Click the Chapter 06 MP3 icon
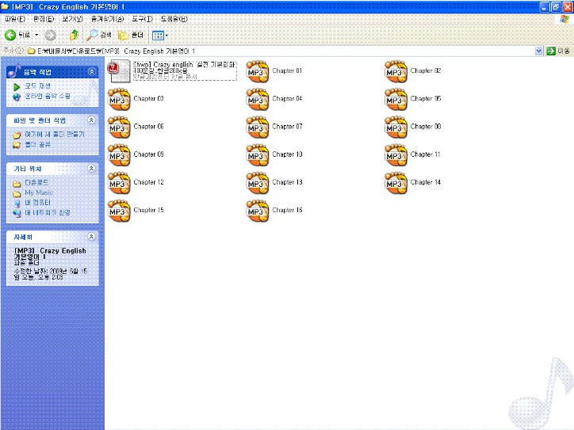574x430 pixels. tap(119, 127)
